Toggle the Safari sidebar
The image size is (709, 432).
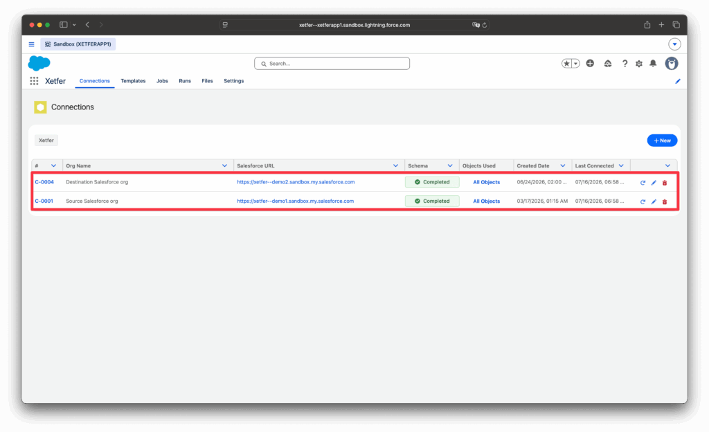(64, 25)
